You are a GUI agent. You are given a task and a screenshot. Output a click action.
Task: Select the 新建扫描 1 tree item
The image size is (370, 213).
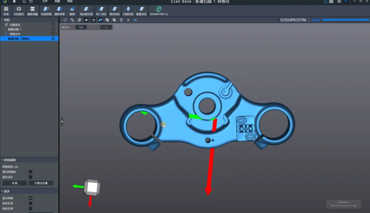pyautogui.click(x=14, y=29)
